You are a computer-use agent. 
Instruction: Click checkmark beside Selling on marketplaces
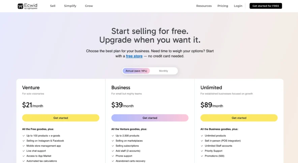click(x=113, y=141)
